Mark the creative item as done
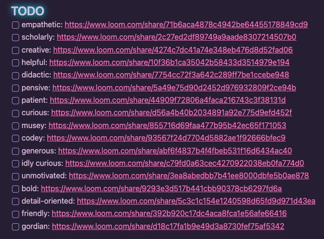The height and width of the screenshot is (239, 324). (15, 50)
